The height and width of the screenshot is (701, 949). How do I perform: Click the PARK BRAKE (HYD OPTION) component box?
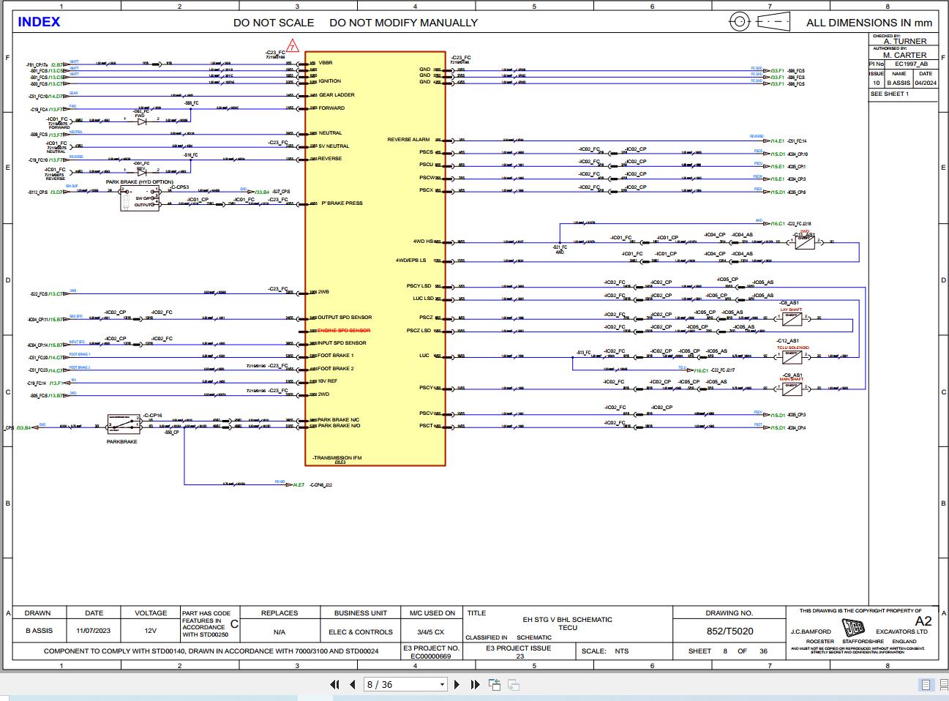pos(139,198)
